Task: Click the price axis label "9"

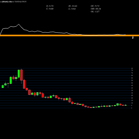Action: coord(132,105)
